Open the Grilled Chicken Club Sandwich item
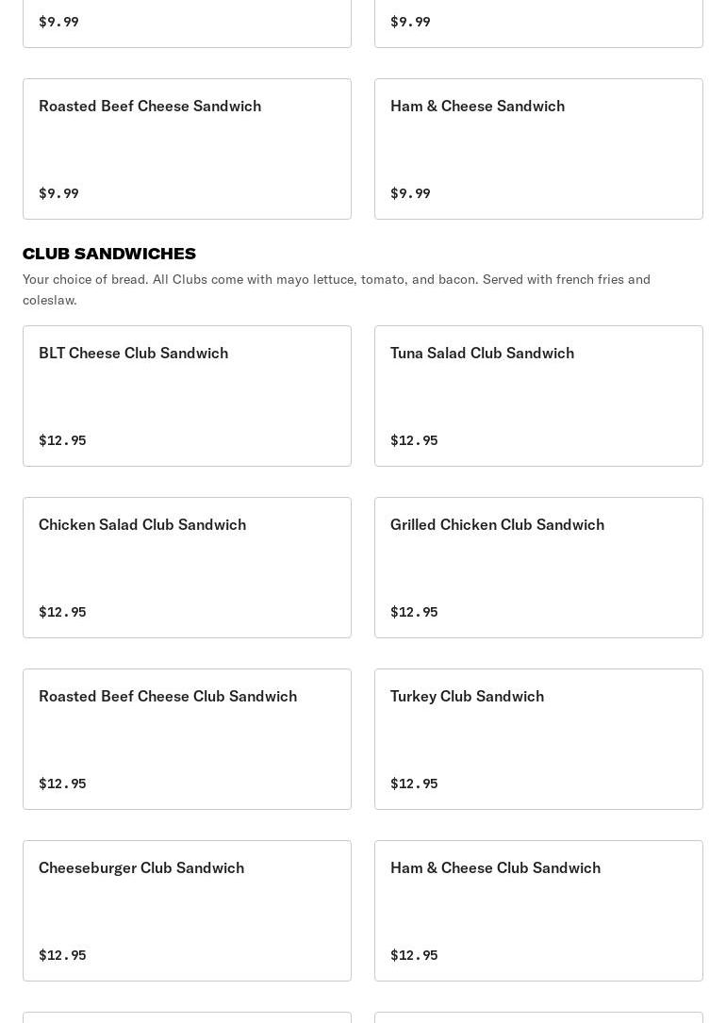This screenshot has height=1023, width=726. [497, 525]
